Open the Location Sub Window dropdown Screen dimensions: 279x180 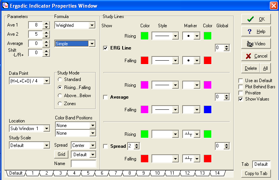[x=46, y=129]
